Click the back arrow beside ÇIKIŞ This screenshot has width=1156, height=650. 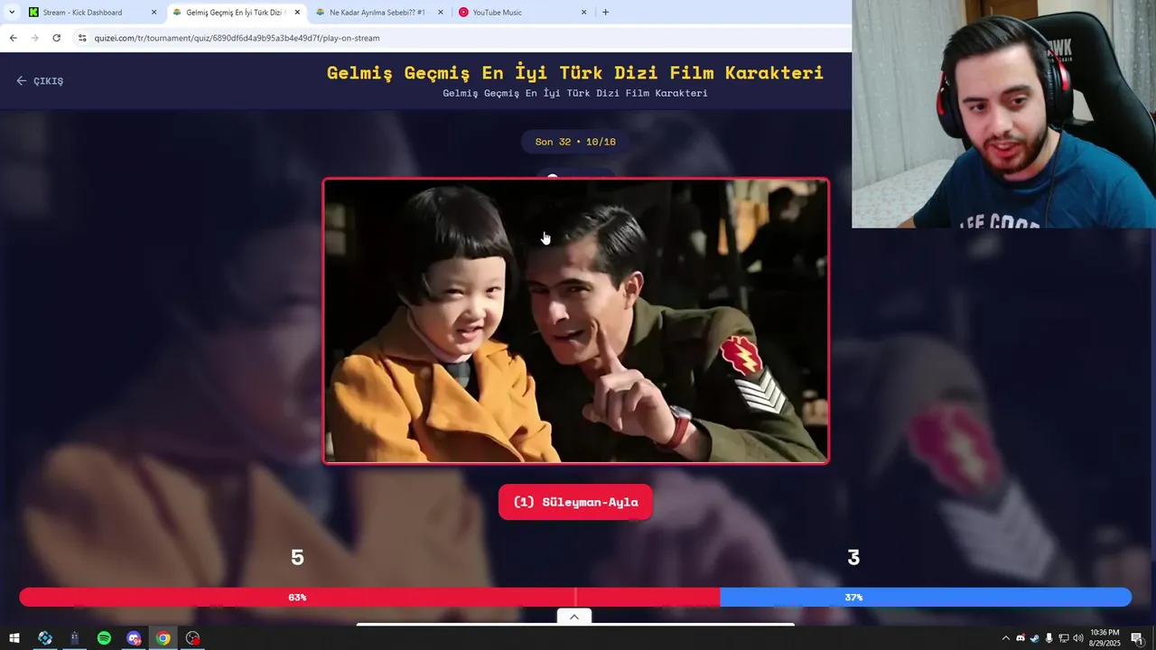tap(22, 80)
